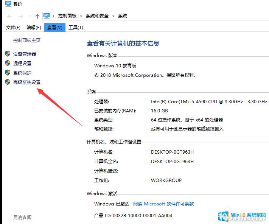269x224 pixels.
Task: Click the 16.0 GB RAM value
Action: pyautogui.click(x=159, y=111)
